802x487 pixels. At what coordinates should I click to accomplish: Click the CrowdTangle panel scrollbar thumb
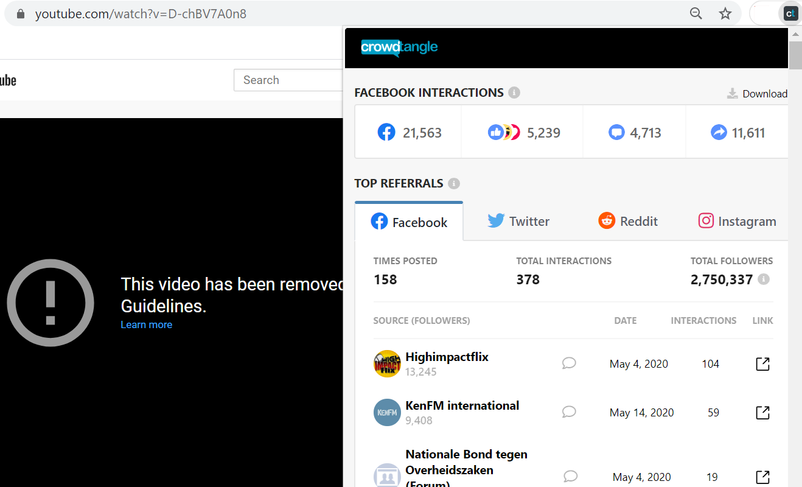pos(795,55)
